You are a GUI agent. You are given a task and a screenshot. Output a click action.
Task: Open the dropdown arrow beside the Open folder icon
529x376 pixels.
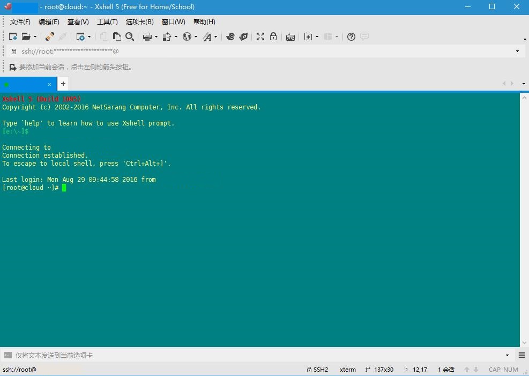coord(35,36)
